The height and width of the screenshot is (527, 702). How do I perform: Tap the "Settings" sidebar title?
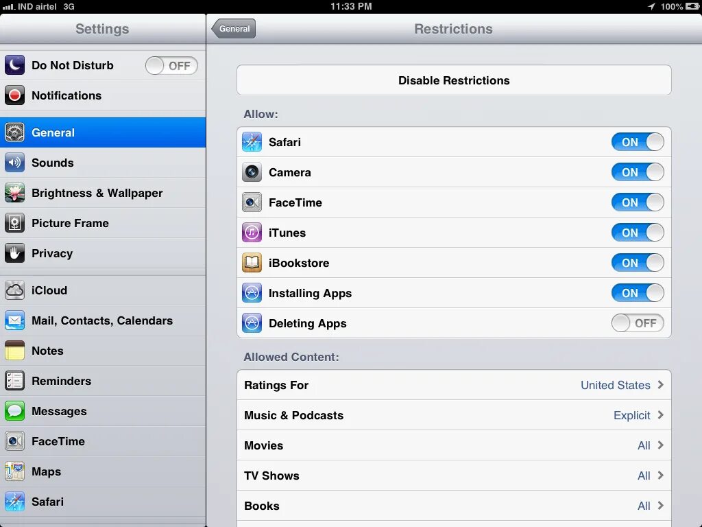(x=102, y=29)
